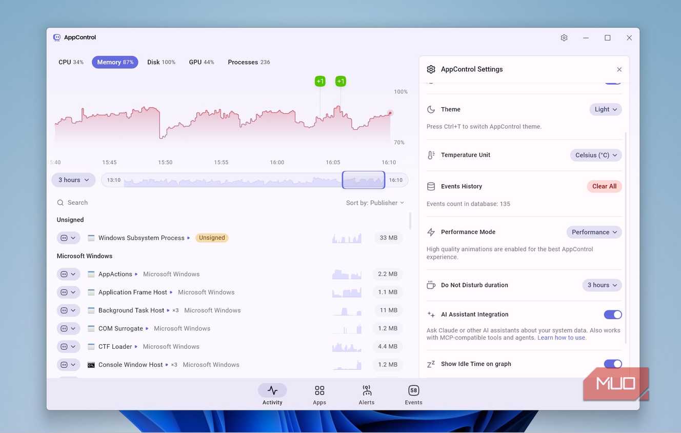Open the Apps section in bottom navigation

click(x=319, y=395)
